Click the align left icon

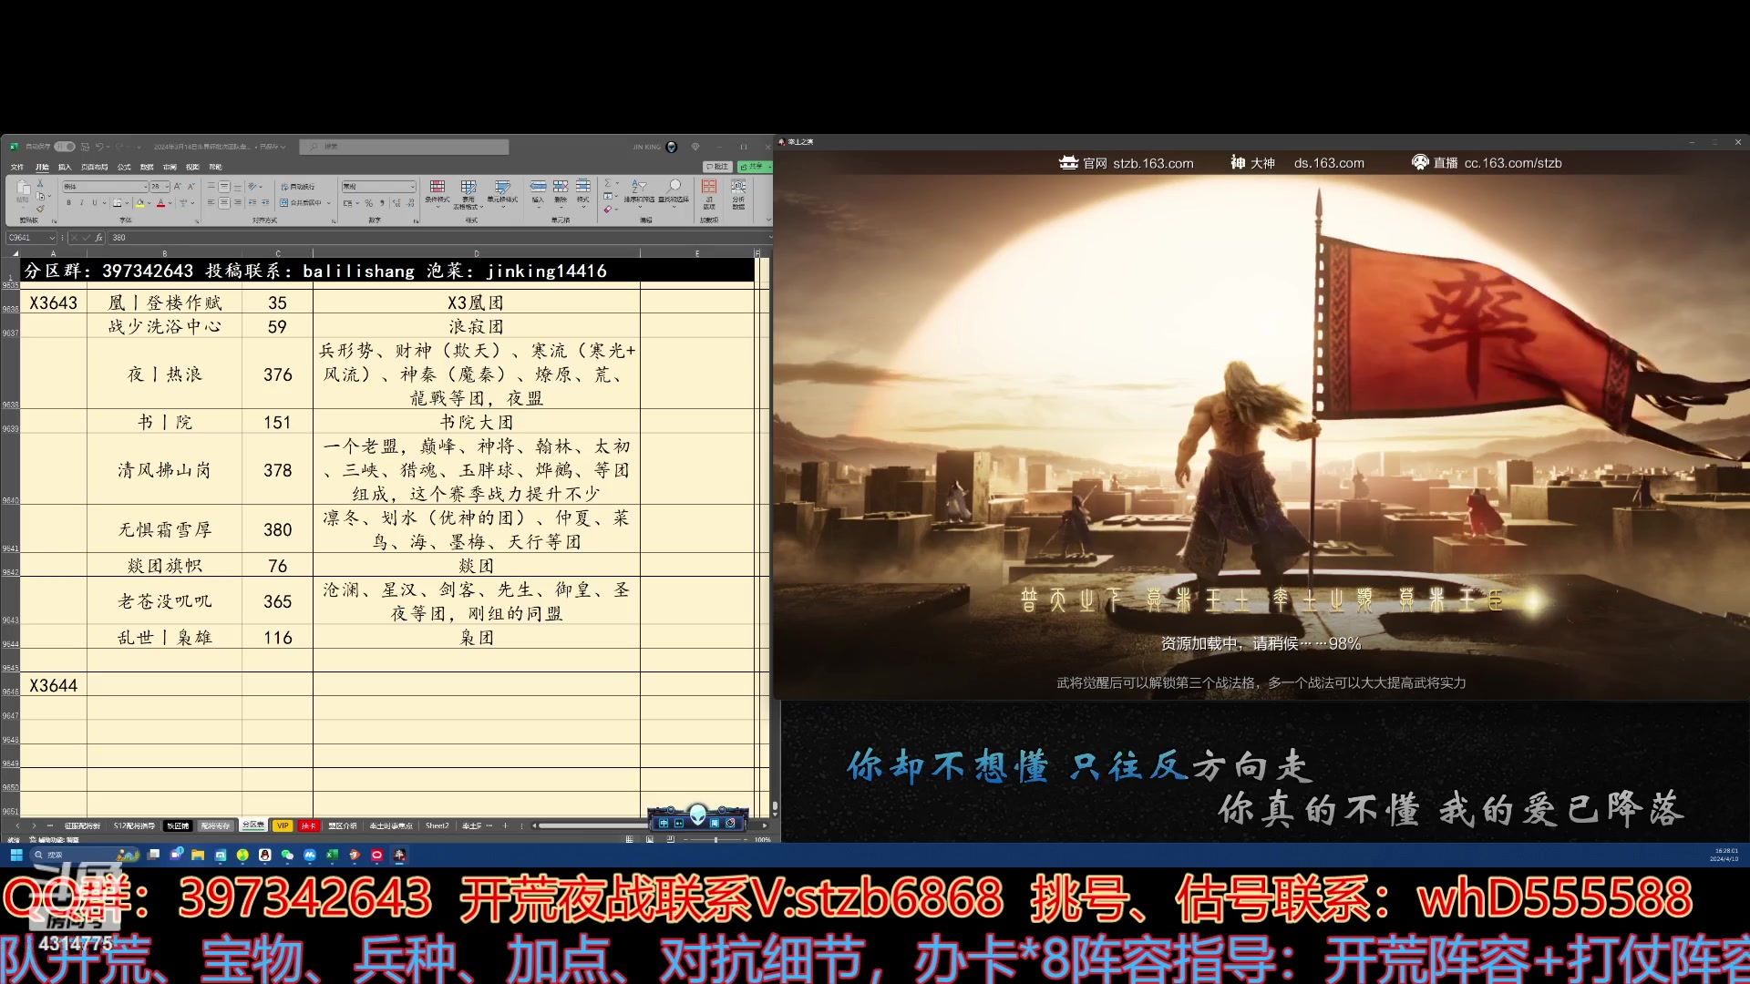click(x=211, y=202)
